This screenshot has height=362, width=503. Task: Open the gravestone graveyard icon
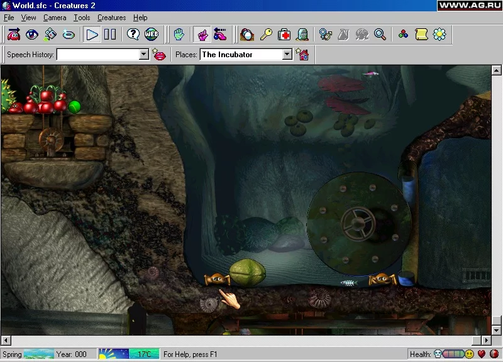[302, 35]
